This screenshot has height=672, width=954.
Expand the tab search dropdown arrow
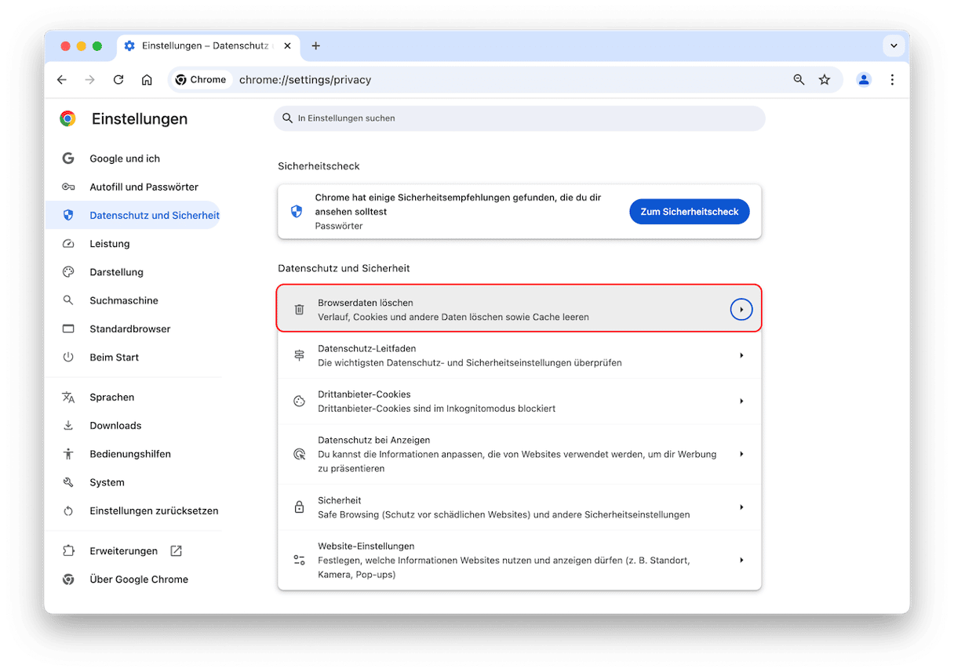click(894, 46)
